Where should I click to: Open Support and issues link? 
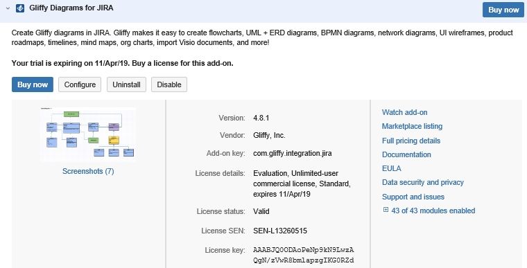pos(413,197)
